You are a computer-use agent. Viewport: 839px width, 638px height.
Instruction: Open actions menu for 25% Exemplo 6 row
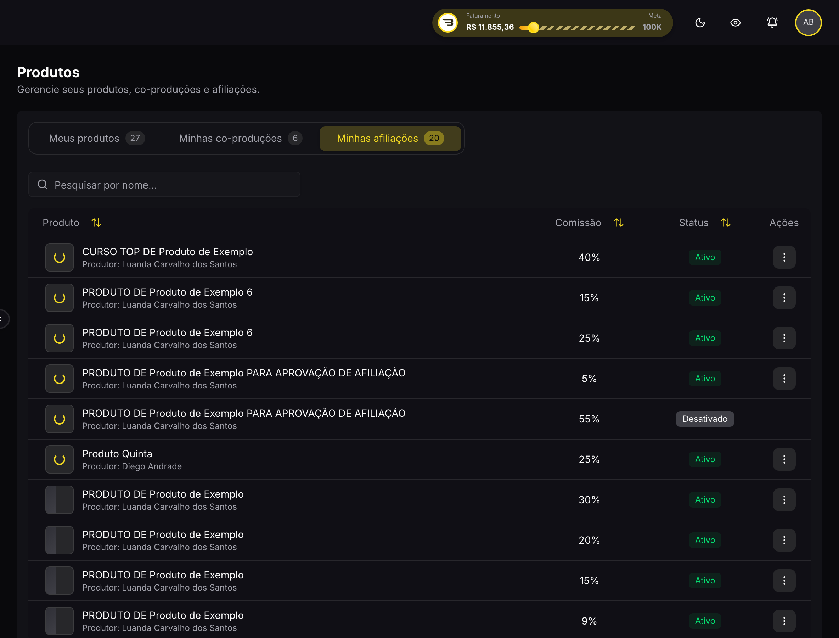point(784,338)
